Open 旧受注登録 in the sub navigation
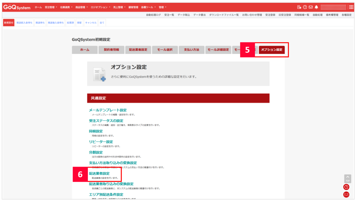This screenshot has width=357, height=201. coord(284,15)
